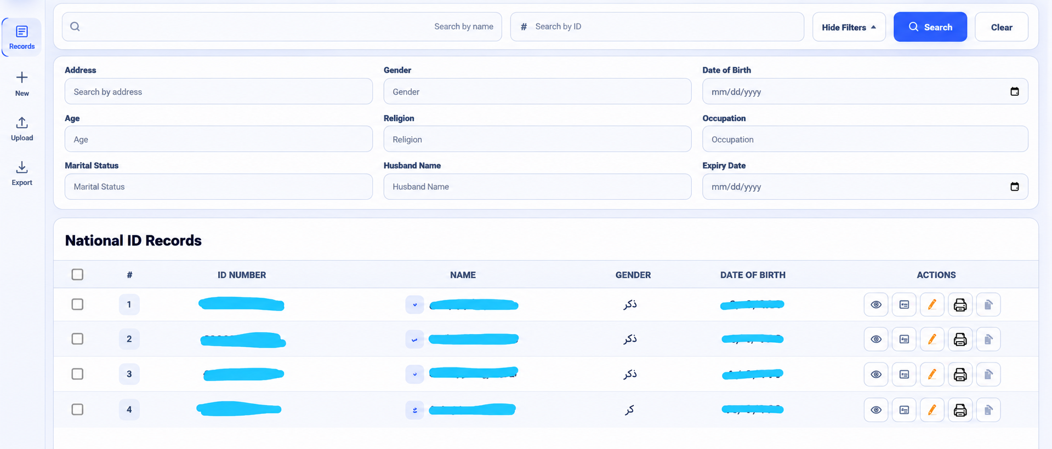This screenshot has width=1052, height=449.
Task: Open the Date of Birth calendar picker
Action: click(x=1015, y=91)
